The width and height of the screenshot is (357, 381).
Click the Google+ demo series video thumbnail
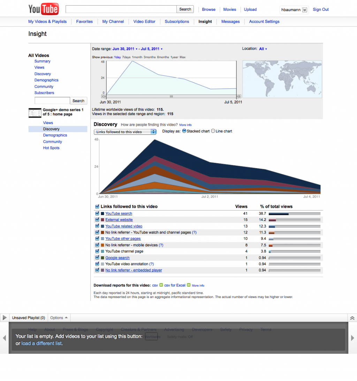pos(35,113)
